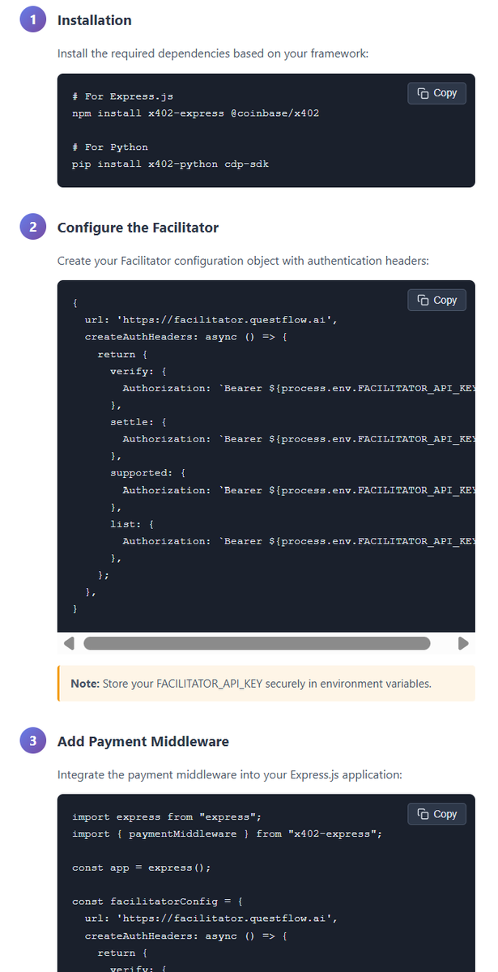Click the horizontal scrollbar's right arrow
The image size is (498, 972).
tap(463, 643)
